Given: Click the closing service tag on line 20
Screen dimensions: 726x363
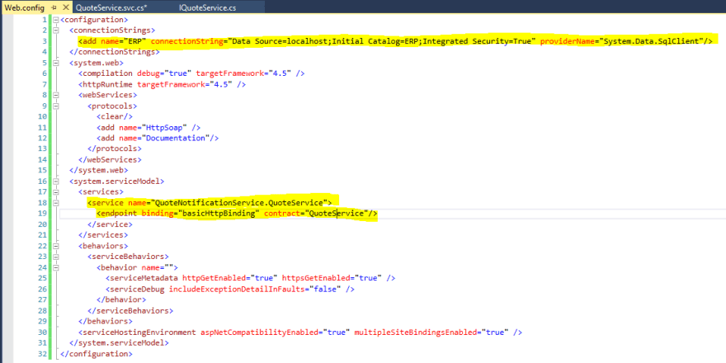Looking at the screenshot, I should point(110,224).
